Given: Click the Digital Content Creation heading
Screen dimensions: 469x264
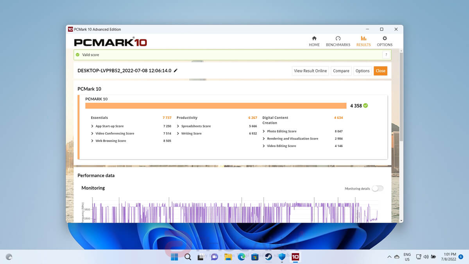Looking at the screenshot, I should tap(275, 120).
